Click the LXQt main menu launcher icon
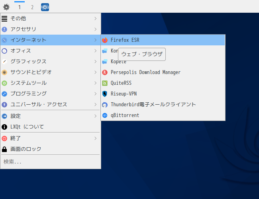The width and height of the screenshot is (259, 199). (6, 7)
